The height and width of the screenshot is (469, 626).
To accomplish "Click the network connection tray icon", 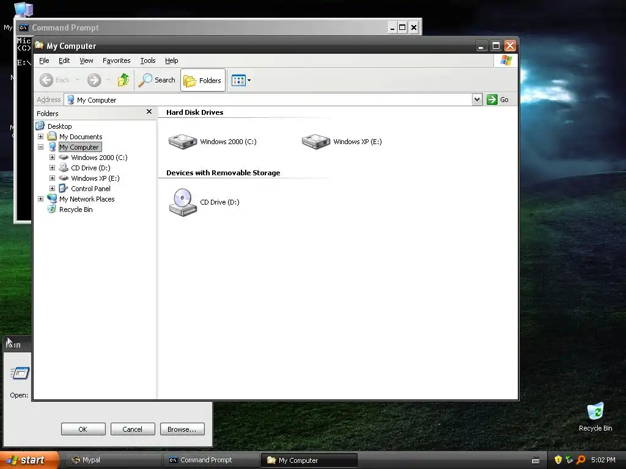I will (569, 460).
